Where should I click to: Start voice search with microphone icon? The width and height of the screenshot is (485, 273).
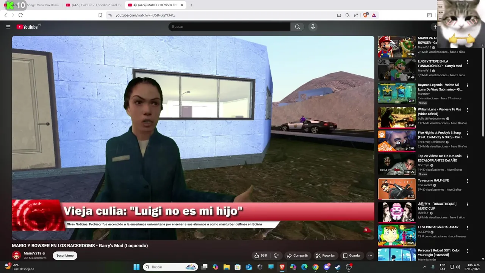pyautogui.click(x=313, y=27)
